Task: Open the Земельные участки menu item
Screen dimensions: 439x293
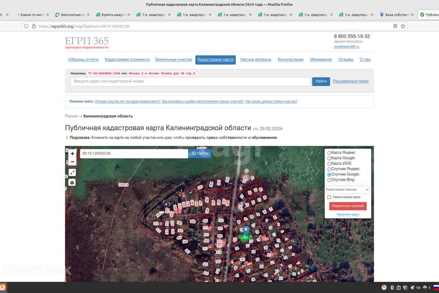Action: click(x=173, y=60)
